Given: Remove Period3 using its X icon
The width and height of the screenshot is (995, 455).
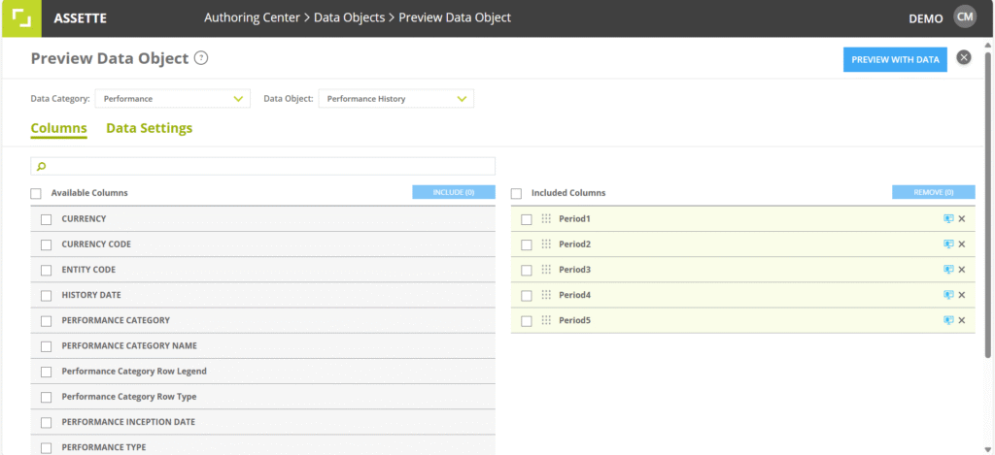Looking at the screenshot, I should click(x=962, y=270).
